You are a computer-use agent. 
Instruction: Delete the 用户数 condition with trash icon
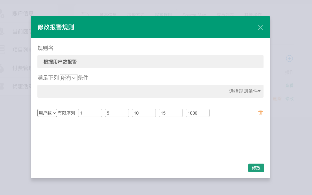261,113
